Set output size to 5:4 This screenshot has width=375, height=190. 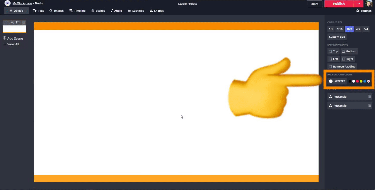coord(366,29)
